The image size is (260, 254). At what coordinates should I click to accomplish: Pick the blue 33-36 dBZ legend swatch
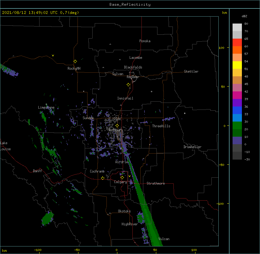237,110
